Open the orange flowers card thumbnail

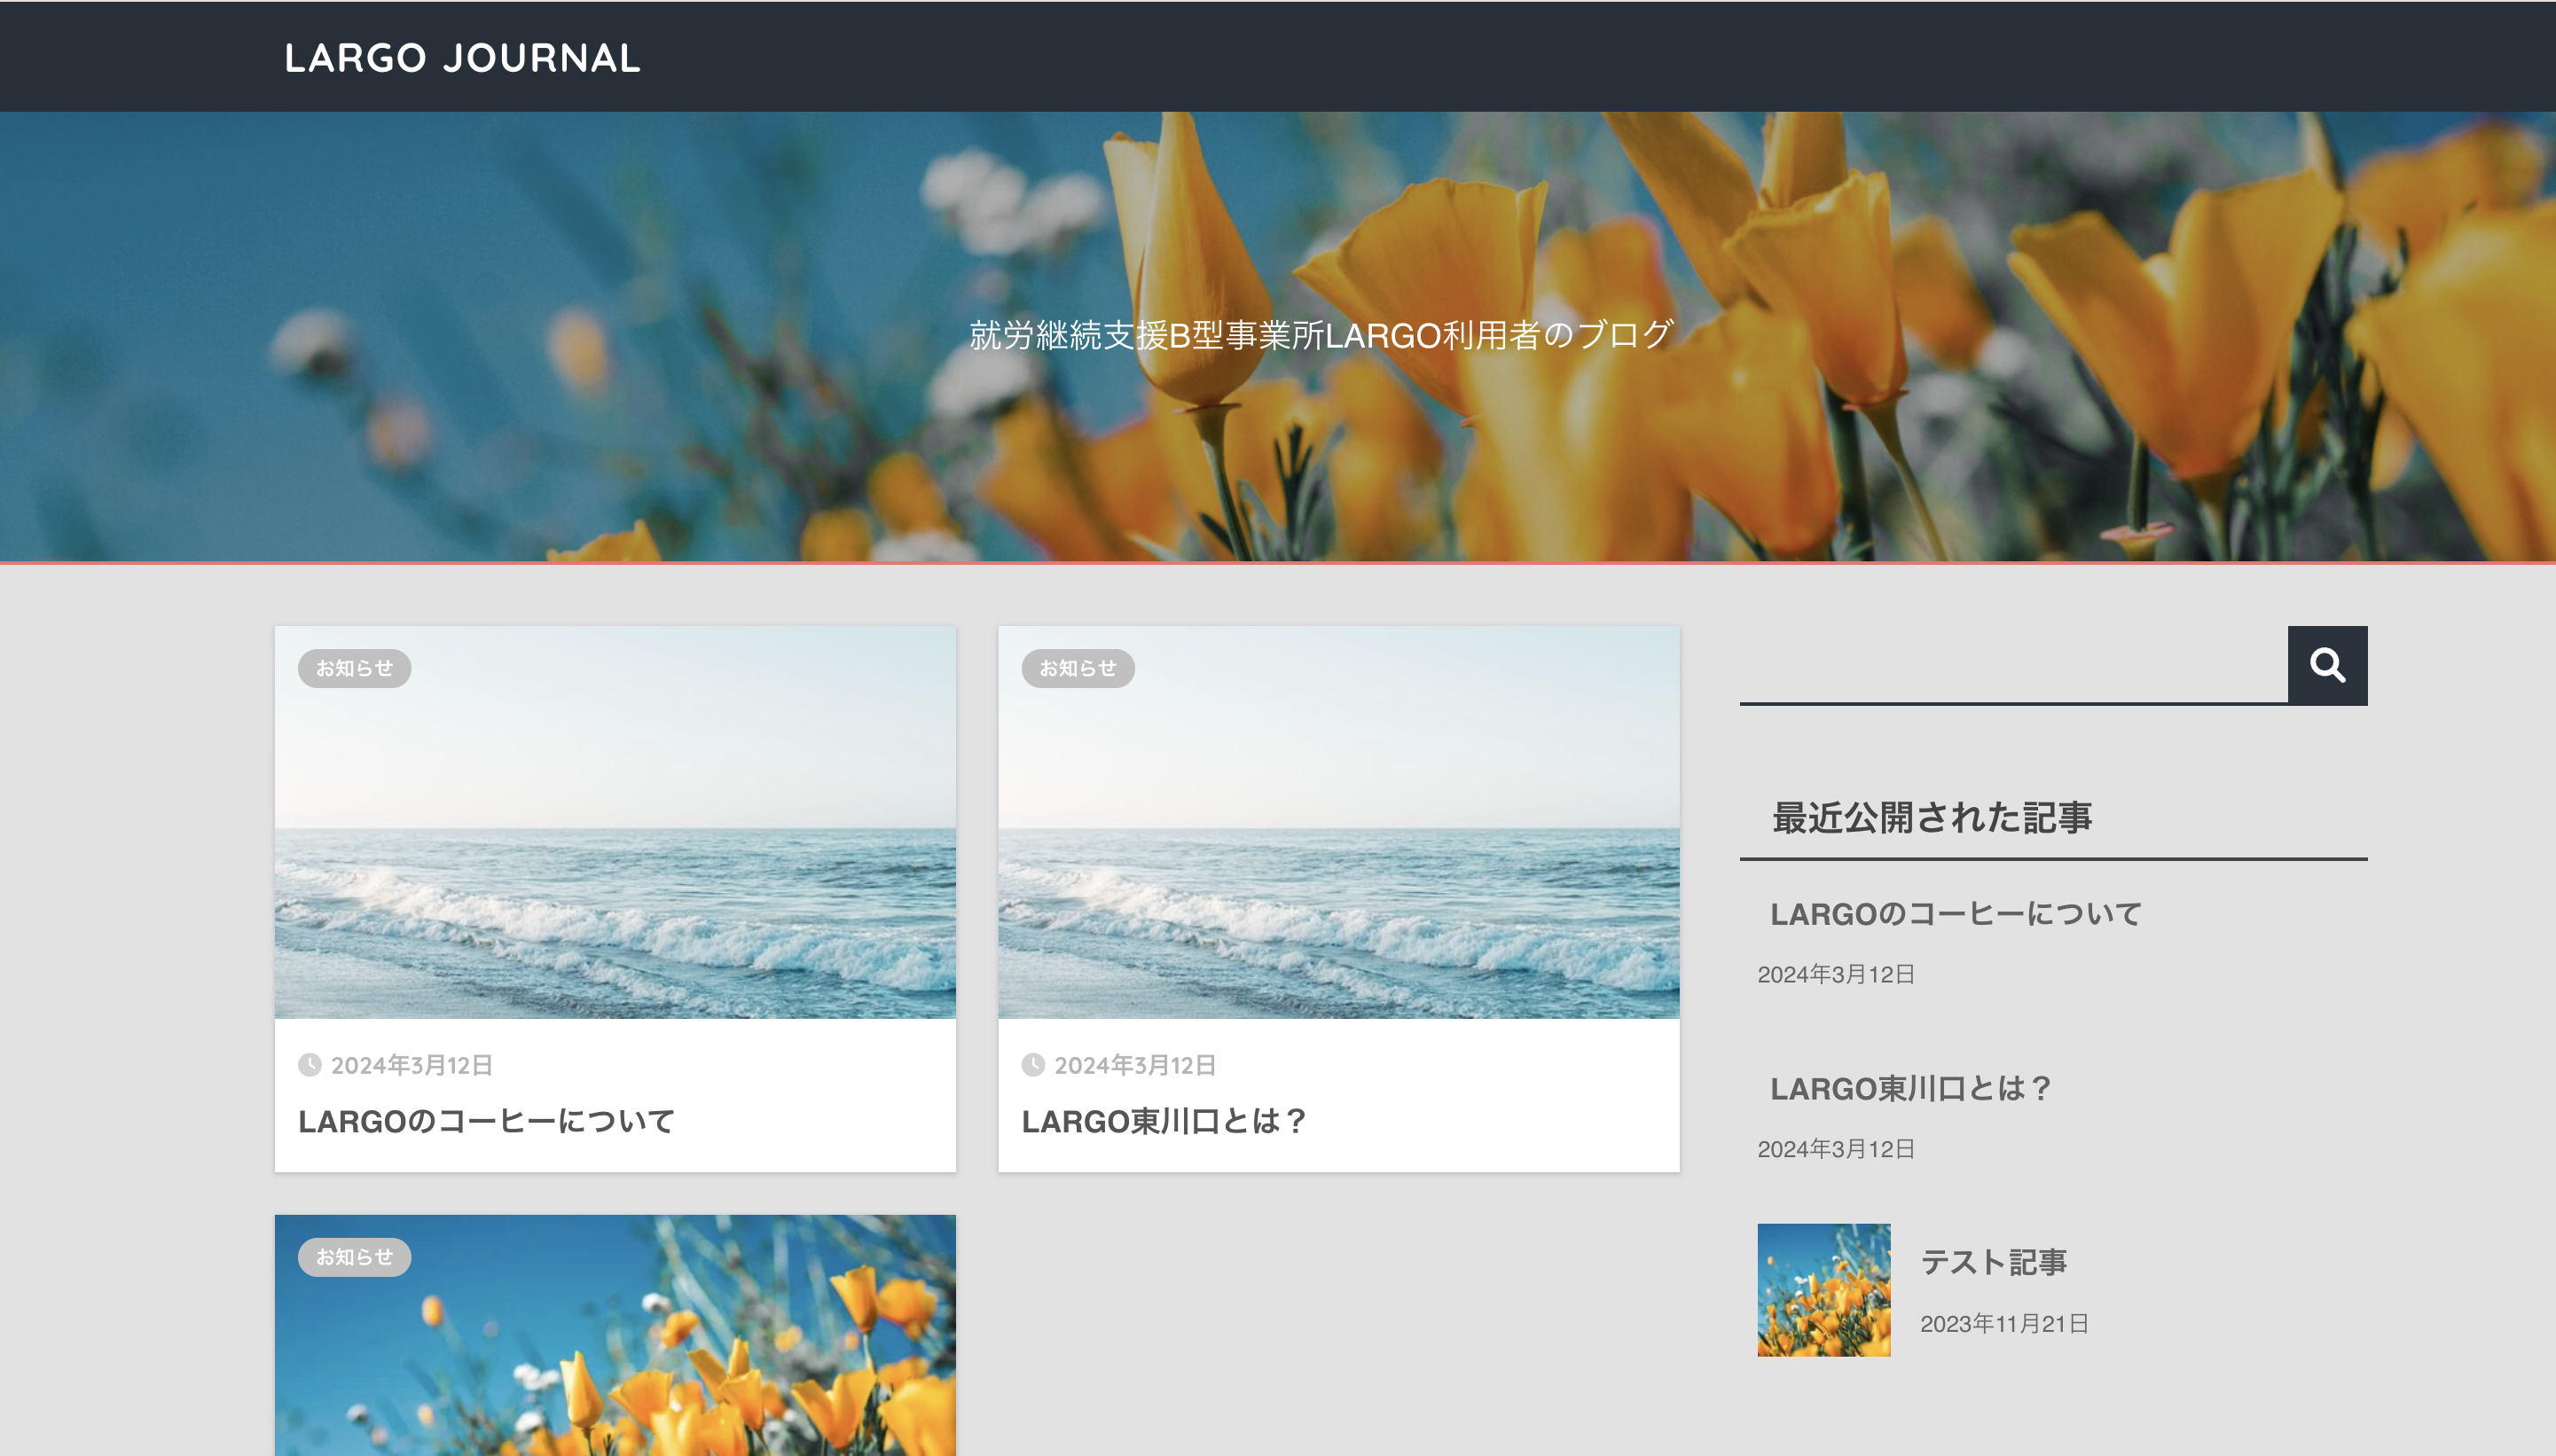click(x=615, y=1335)
